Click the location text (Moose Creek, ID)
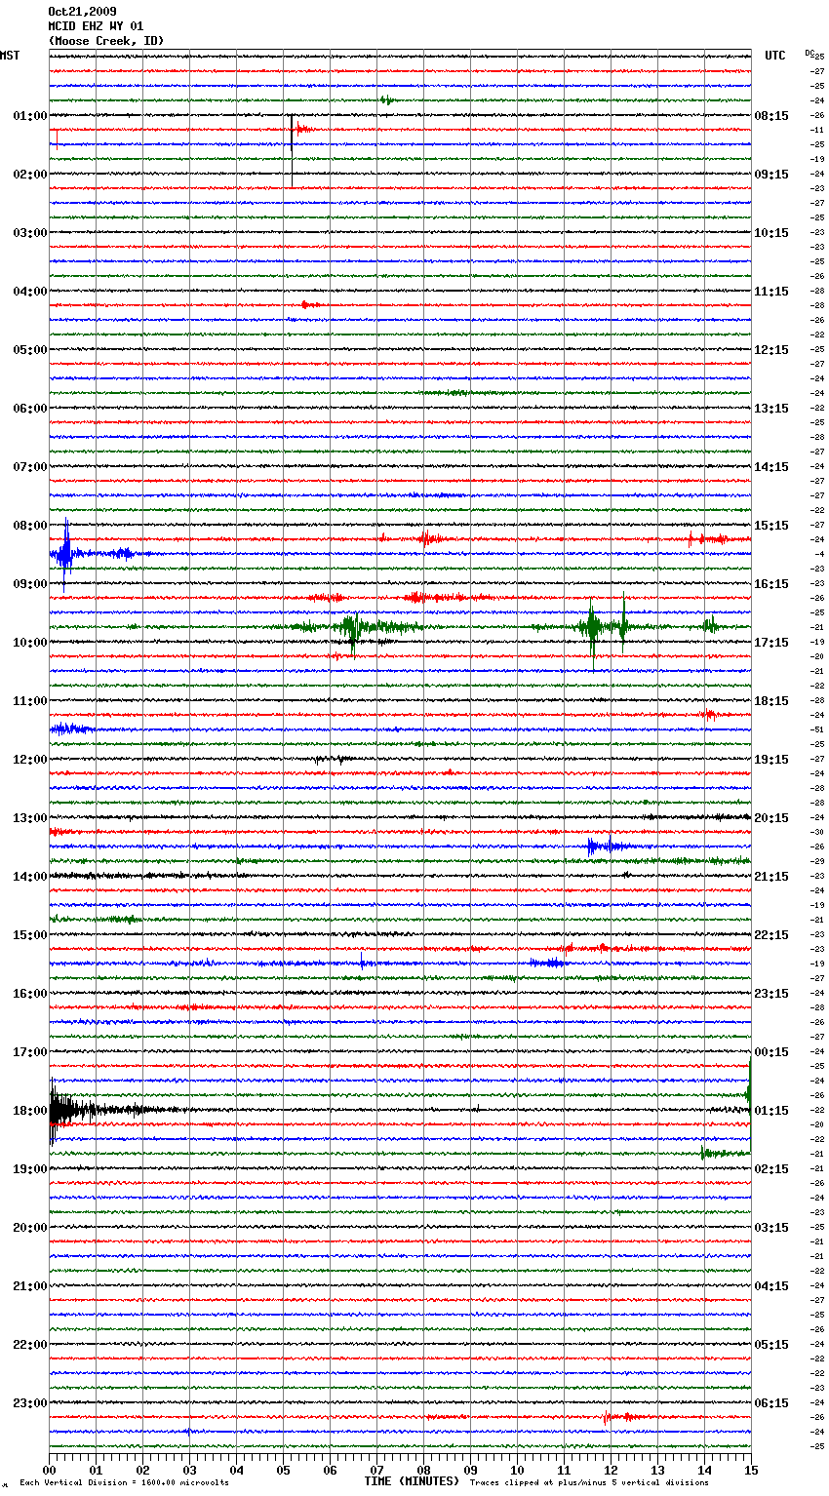829x1496 pixels. click(106, 41)
